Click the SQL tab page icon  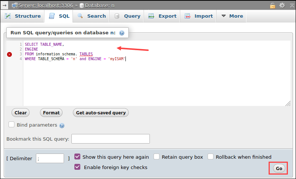52,16
